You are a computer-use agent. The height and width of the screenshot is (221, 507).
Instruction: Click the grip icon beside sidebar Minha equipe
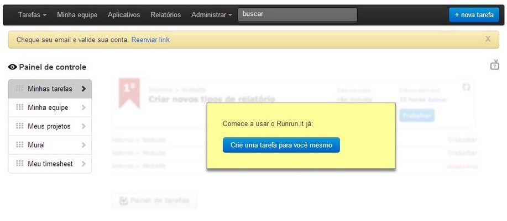click(x=20, y=107)
